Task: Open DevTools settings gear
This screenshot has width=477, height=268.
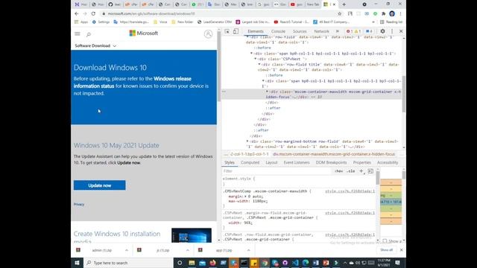Action: (x=382, y=31)
